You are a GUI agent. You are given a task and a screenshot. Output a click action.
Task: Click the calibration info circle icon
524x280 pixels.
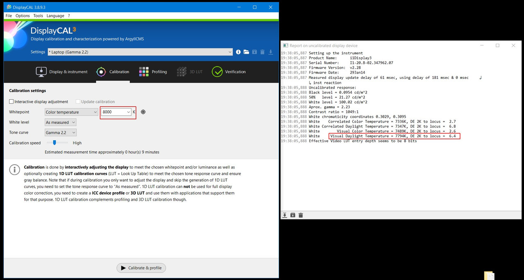[x=15, y=170]
